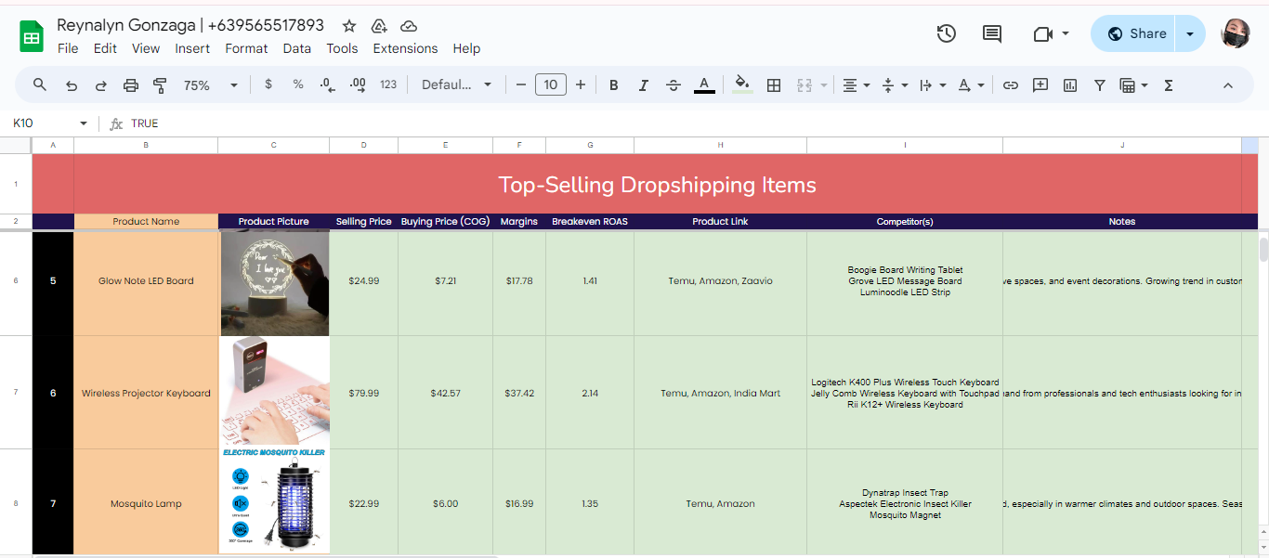
Task: Toggle italic formatting
Action: [644, 85]
